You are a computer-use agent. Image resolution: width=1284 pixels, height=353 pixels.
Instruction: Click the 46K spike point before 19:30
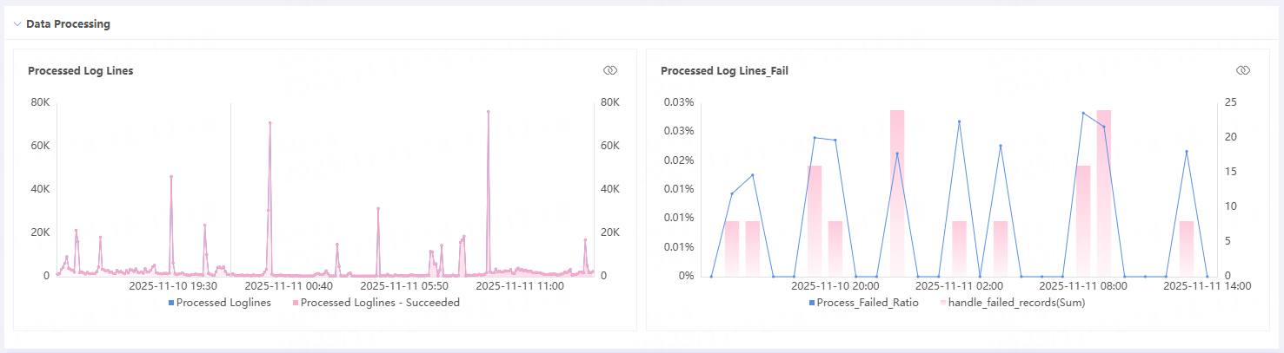point(171,177)
